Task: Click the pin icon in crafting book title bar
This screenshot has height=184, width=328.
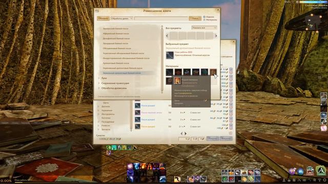Action: (97, 10)
